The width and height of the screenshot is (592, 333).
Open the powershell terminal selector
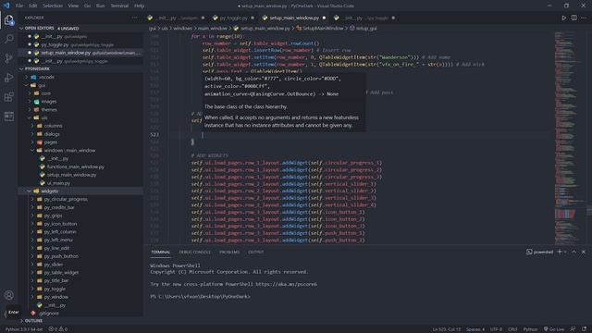pos(540,252)
